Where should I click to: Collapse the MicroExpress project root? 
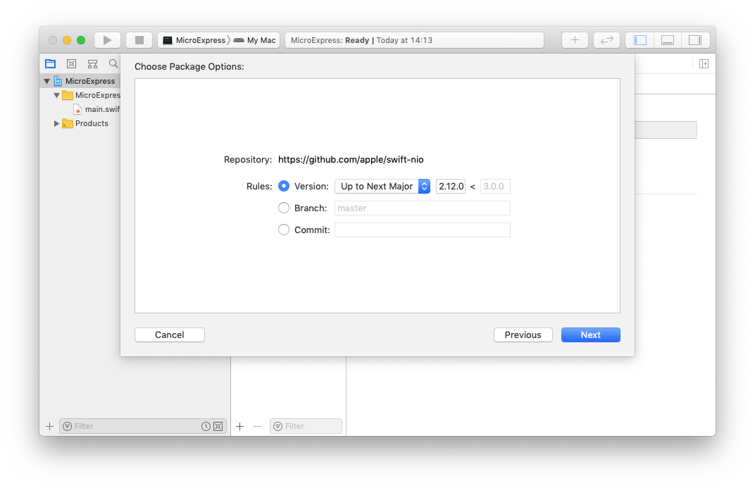coord(46,82)
